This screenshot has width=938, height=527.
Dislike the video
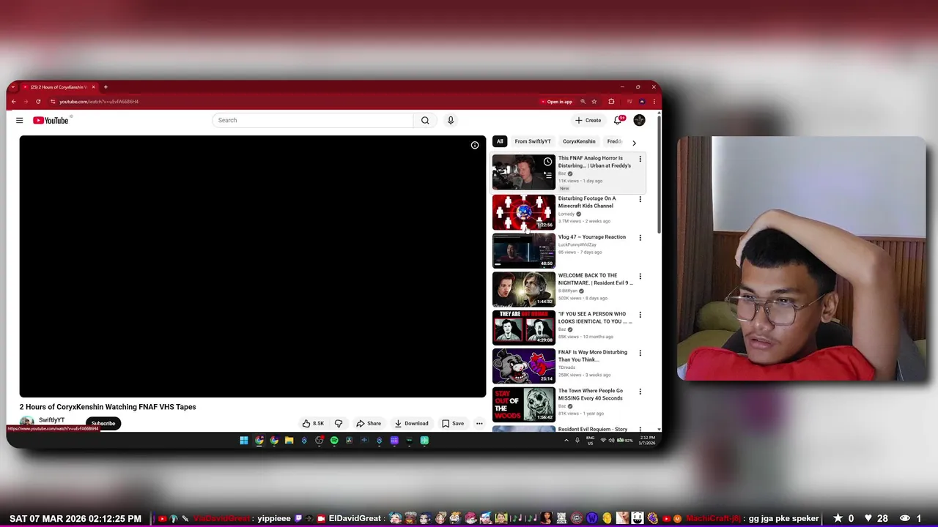(339, 423)
